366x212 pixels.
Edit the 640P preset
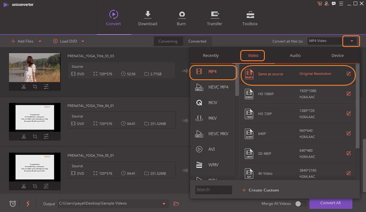(x=348, y=133)
